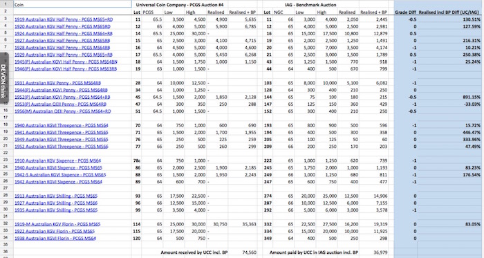Select row header number 27
The height and width of the screenshot is (258, 484).
6,188
